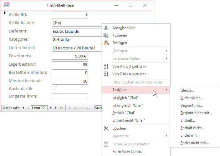Choose Kopieren from context menu

(136, 35)
